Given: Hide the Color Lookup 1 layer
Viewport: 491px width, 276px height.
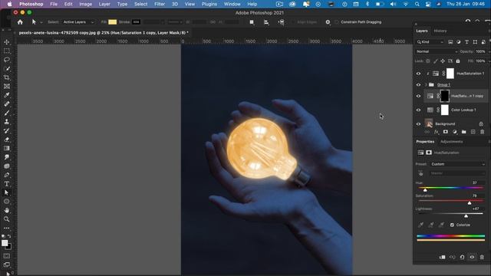Looking at the screenshot, I should 418,110.
